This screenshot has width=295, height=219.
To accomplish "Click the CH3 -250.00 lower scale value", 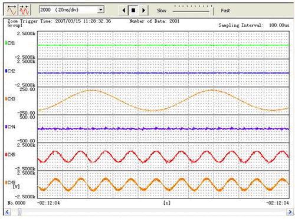I will coord(26,113).
